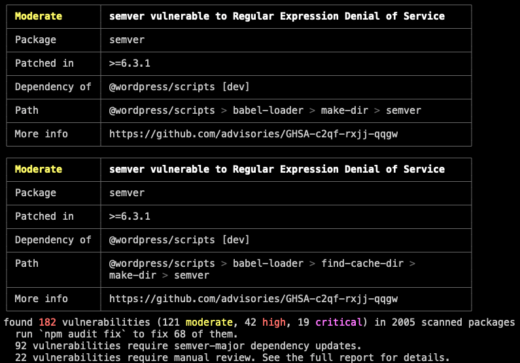Click 'to fix 68 of them.' text

[185, 334]
